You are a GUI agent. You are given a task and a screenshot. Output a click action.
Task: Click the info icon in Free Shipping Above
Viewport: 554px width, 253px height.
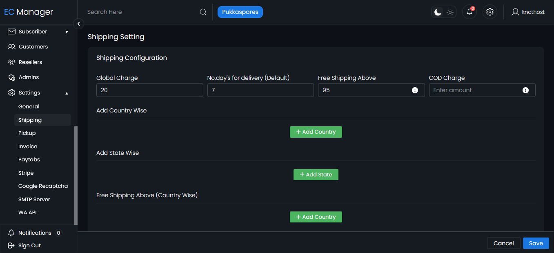415,90
